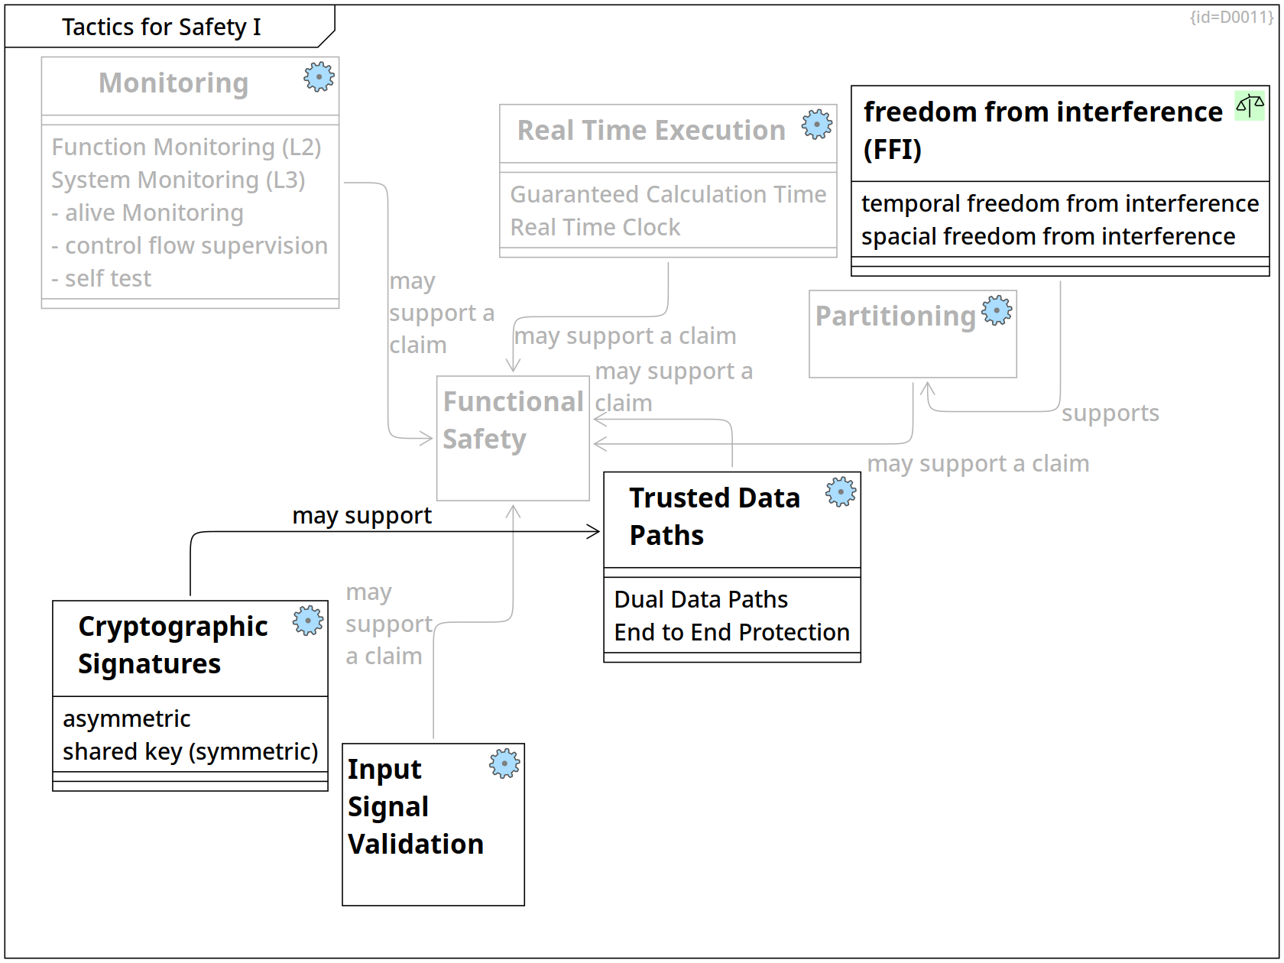The height and width of the screenshot is (963, 1284).
Task: Click the balance scale icon on FFI box
Action: click(1250, 105)
